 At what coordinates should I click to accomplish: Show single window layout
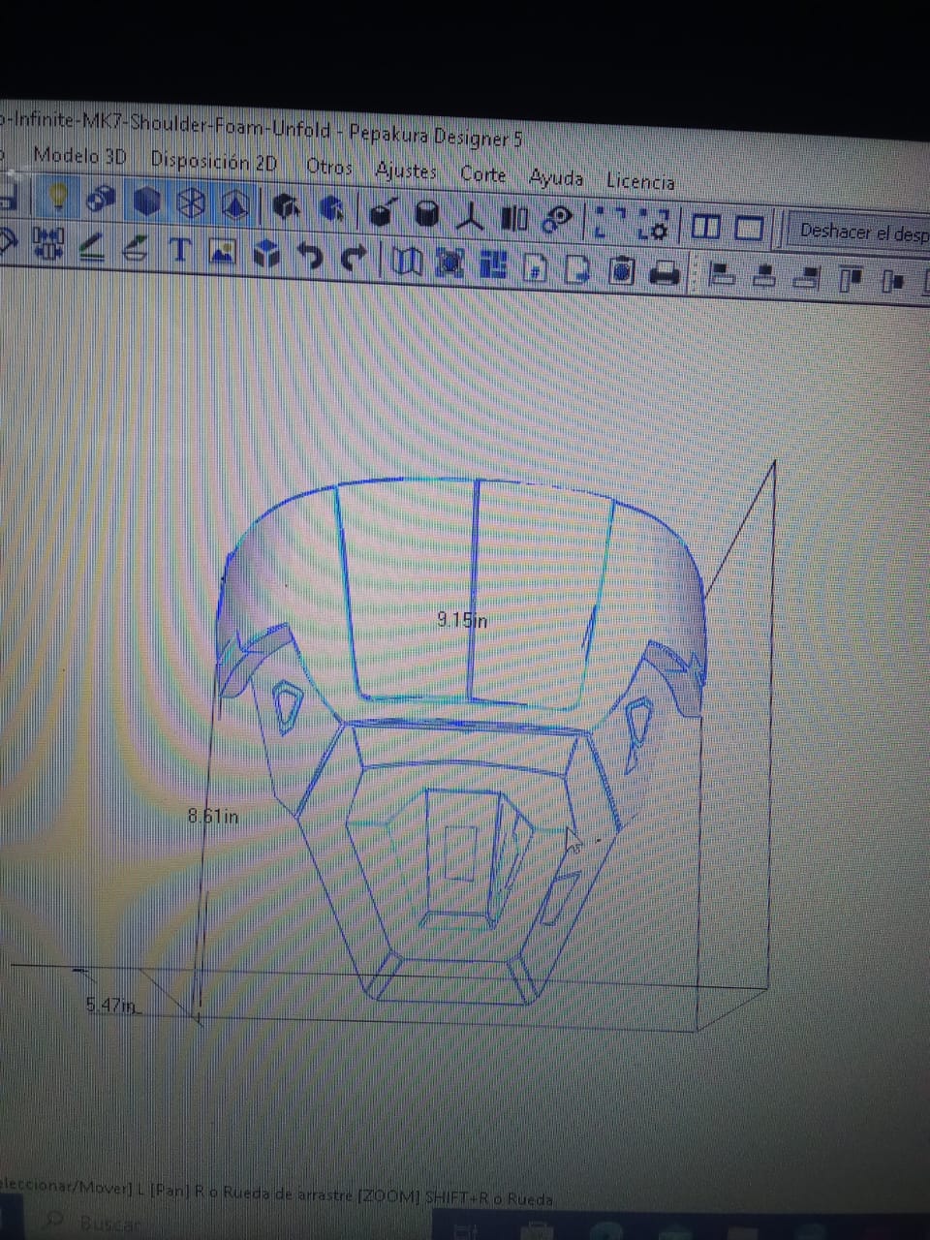point(749,230)
